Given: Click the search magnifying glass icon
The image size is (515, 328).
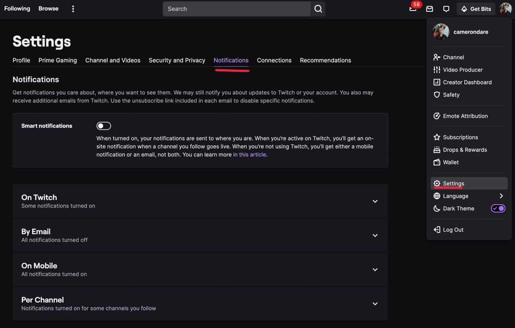Looking at the screenshot, I should pyautogui.click(x=318, y=8).
